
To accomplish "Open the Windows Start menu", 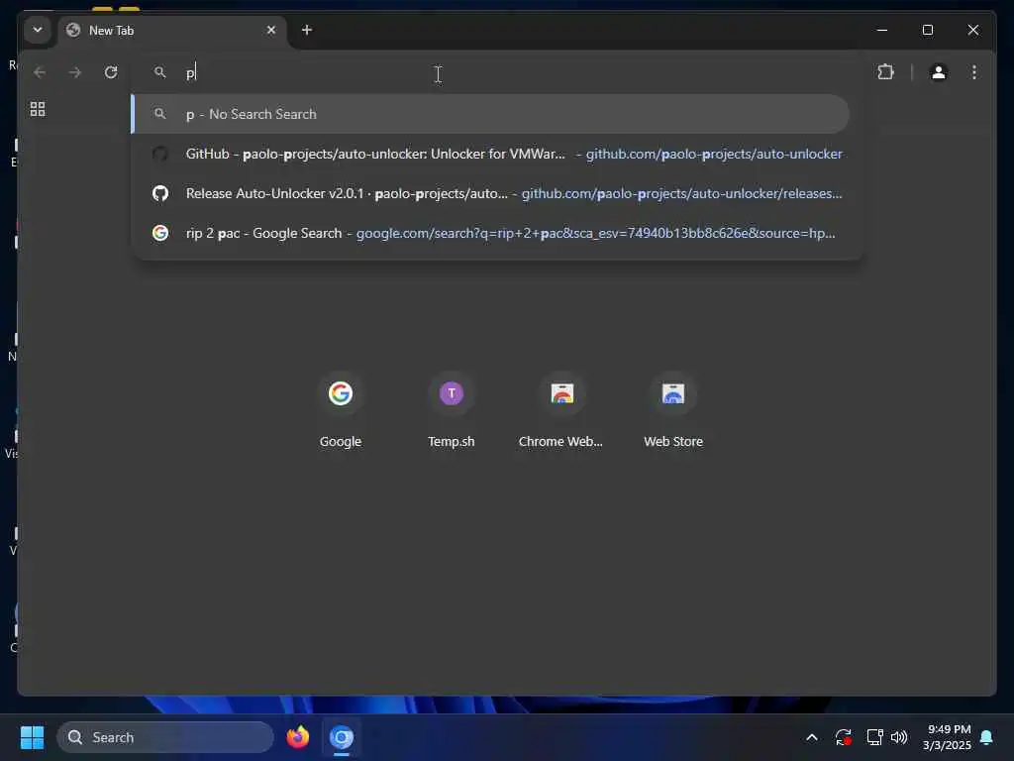I will (32, 737).
